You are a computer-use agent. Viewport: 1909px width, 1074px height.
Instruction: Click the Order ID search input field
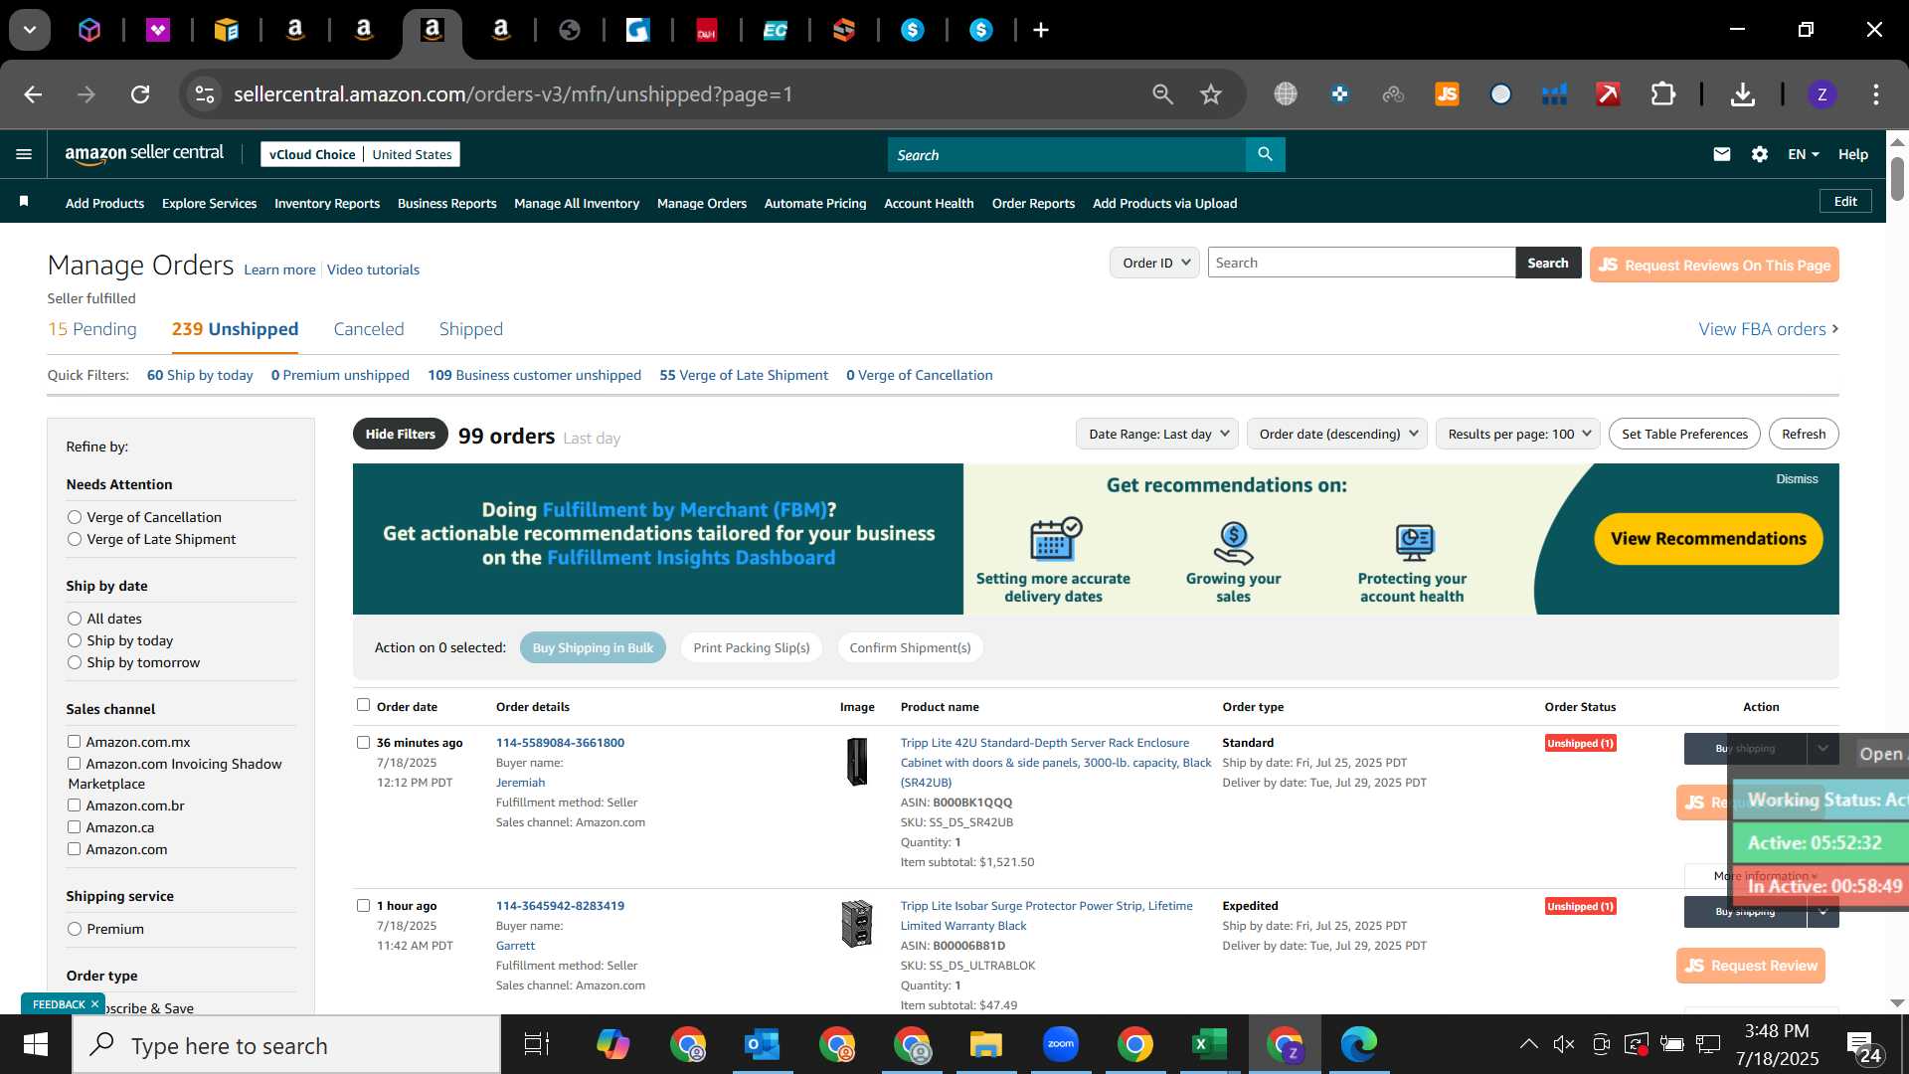click(1361, 263)
